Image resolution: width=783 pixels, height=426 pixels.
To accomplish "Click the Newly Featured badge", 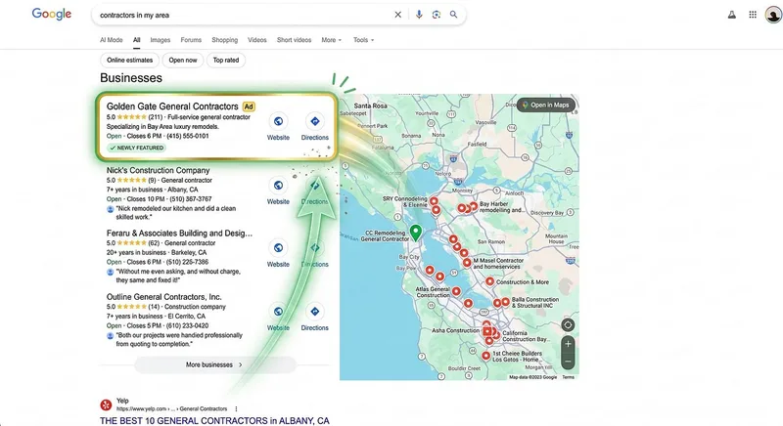I will pyautogui.click(x=137, y=148).
